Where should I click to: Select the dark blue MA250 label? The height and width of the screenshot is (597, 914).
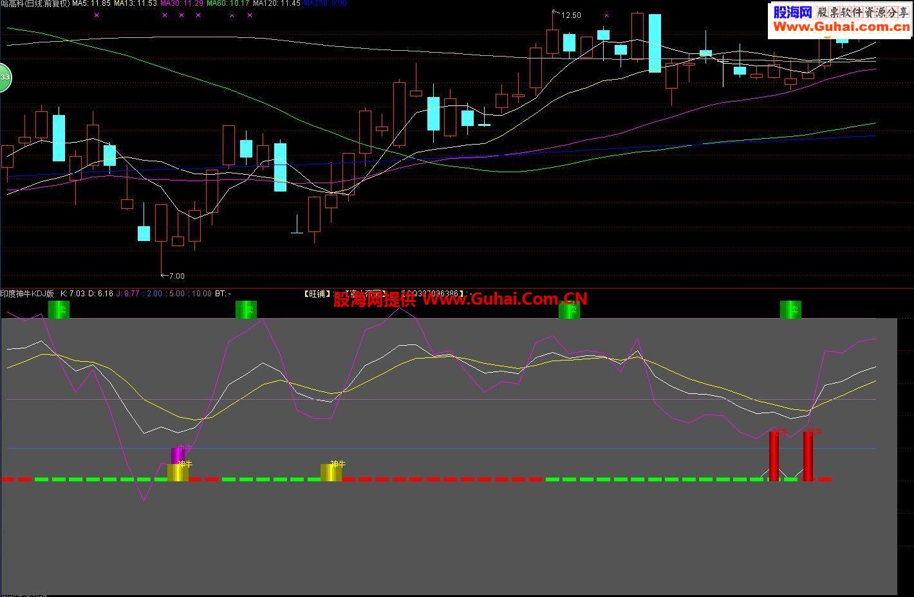(325, 4)
